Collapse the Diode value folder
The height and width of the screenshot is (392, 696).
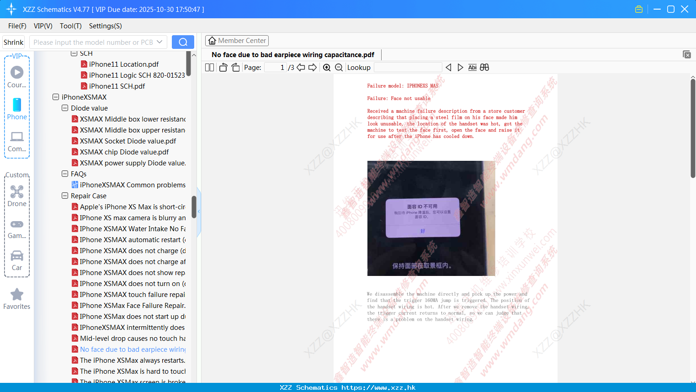[x=65, y=108]
